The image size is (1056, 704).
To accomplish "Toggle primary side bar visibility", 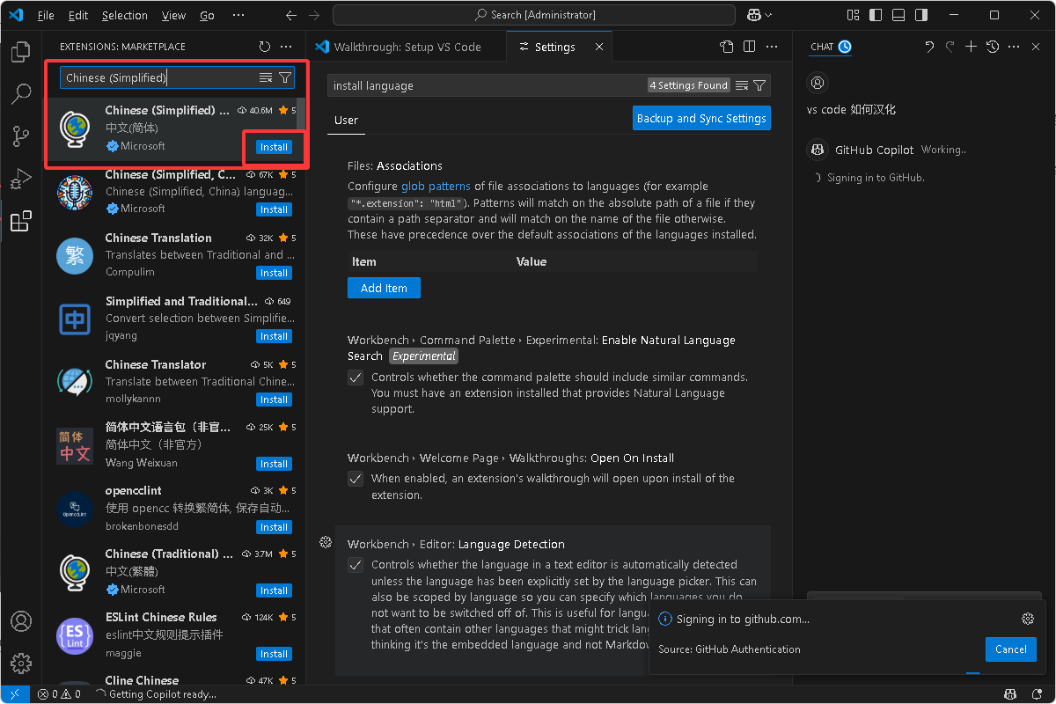I will (x=876, y=15).
